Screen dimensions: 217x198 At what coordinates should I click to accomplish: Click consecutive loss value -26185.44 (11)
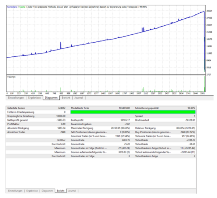188,152
